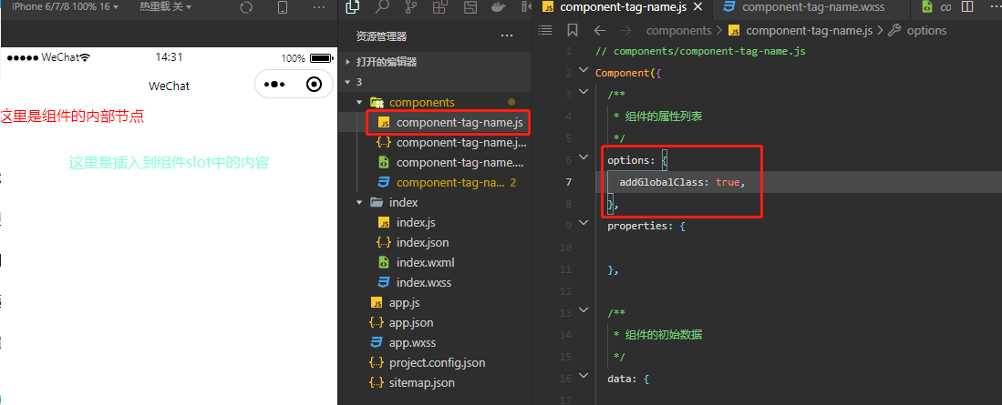Click the save-disk shaped activity icon
Image resolution: width=1002 pixels, height=405 pixels.
click(470, 7)
